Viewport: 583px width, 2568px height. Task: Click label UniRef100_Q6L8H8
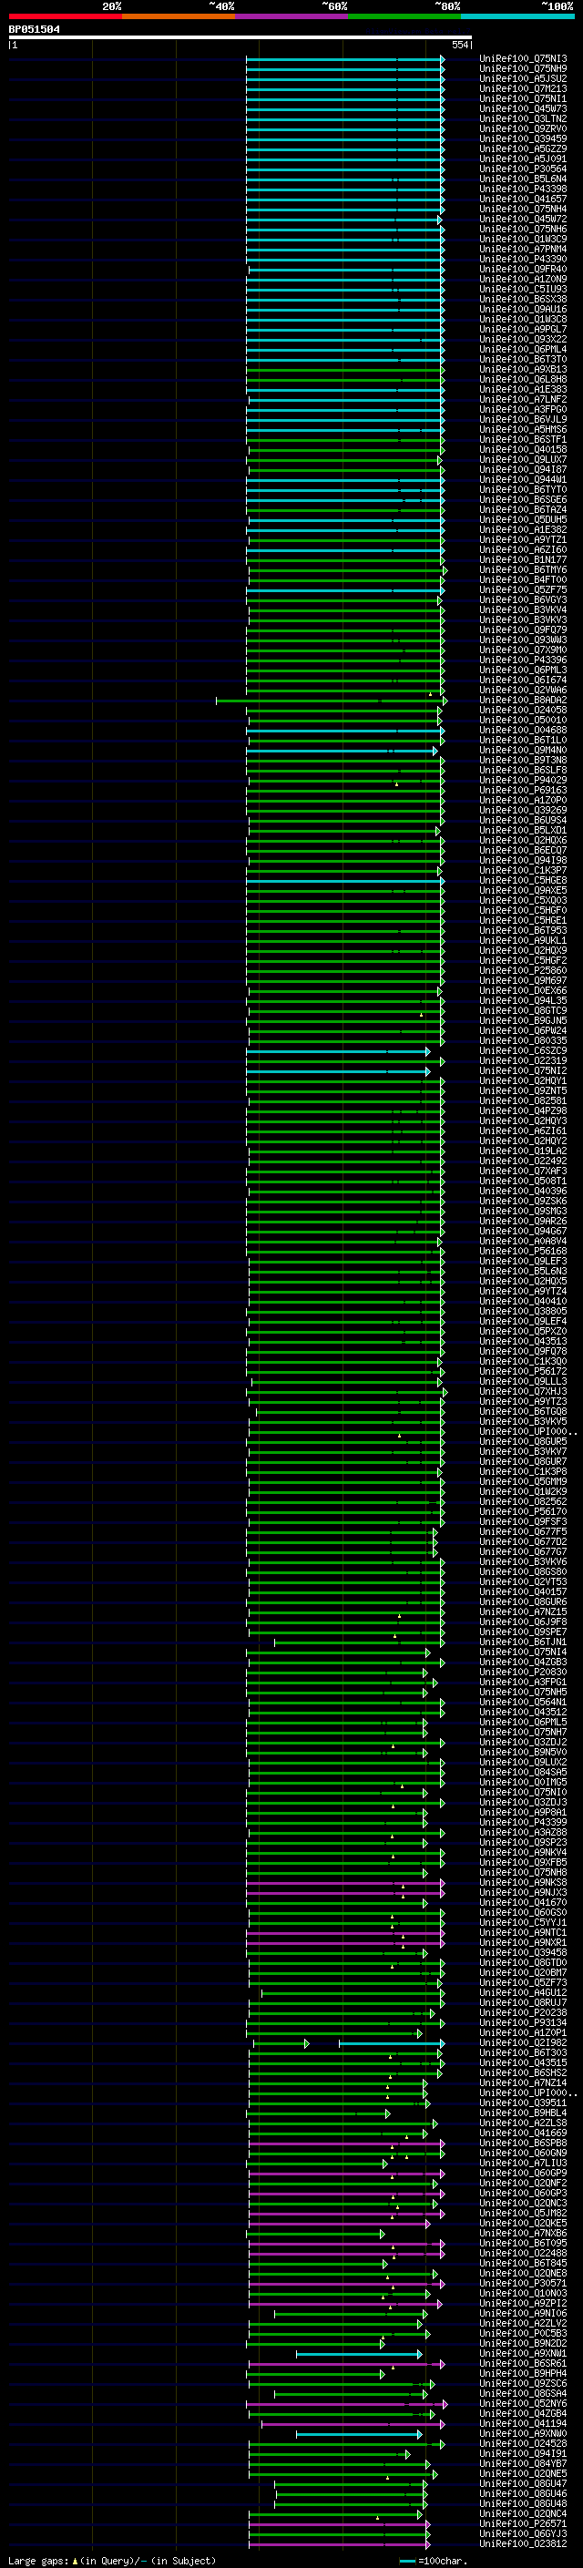[x=522, y=379]
